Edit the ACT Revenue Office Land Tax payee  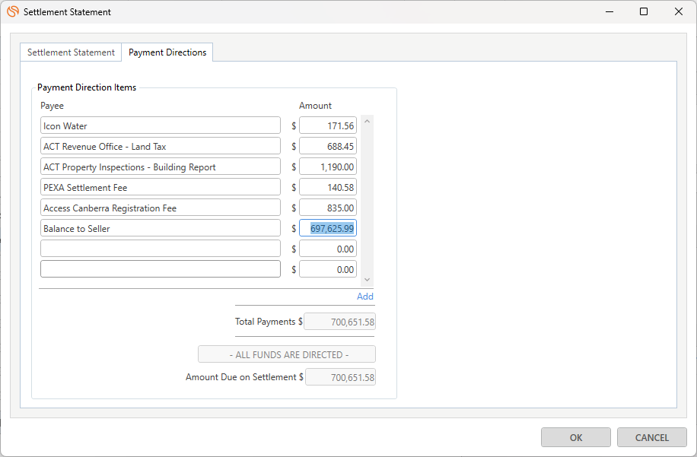coord(161,147)
